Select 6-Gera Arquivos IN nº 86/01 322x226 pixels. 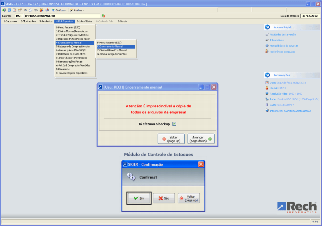coord(75,50)
